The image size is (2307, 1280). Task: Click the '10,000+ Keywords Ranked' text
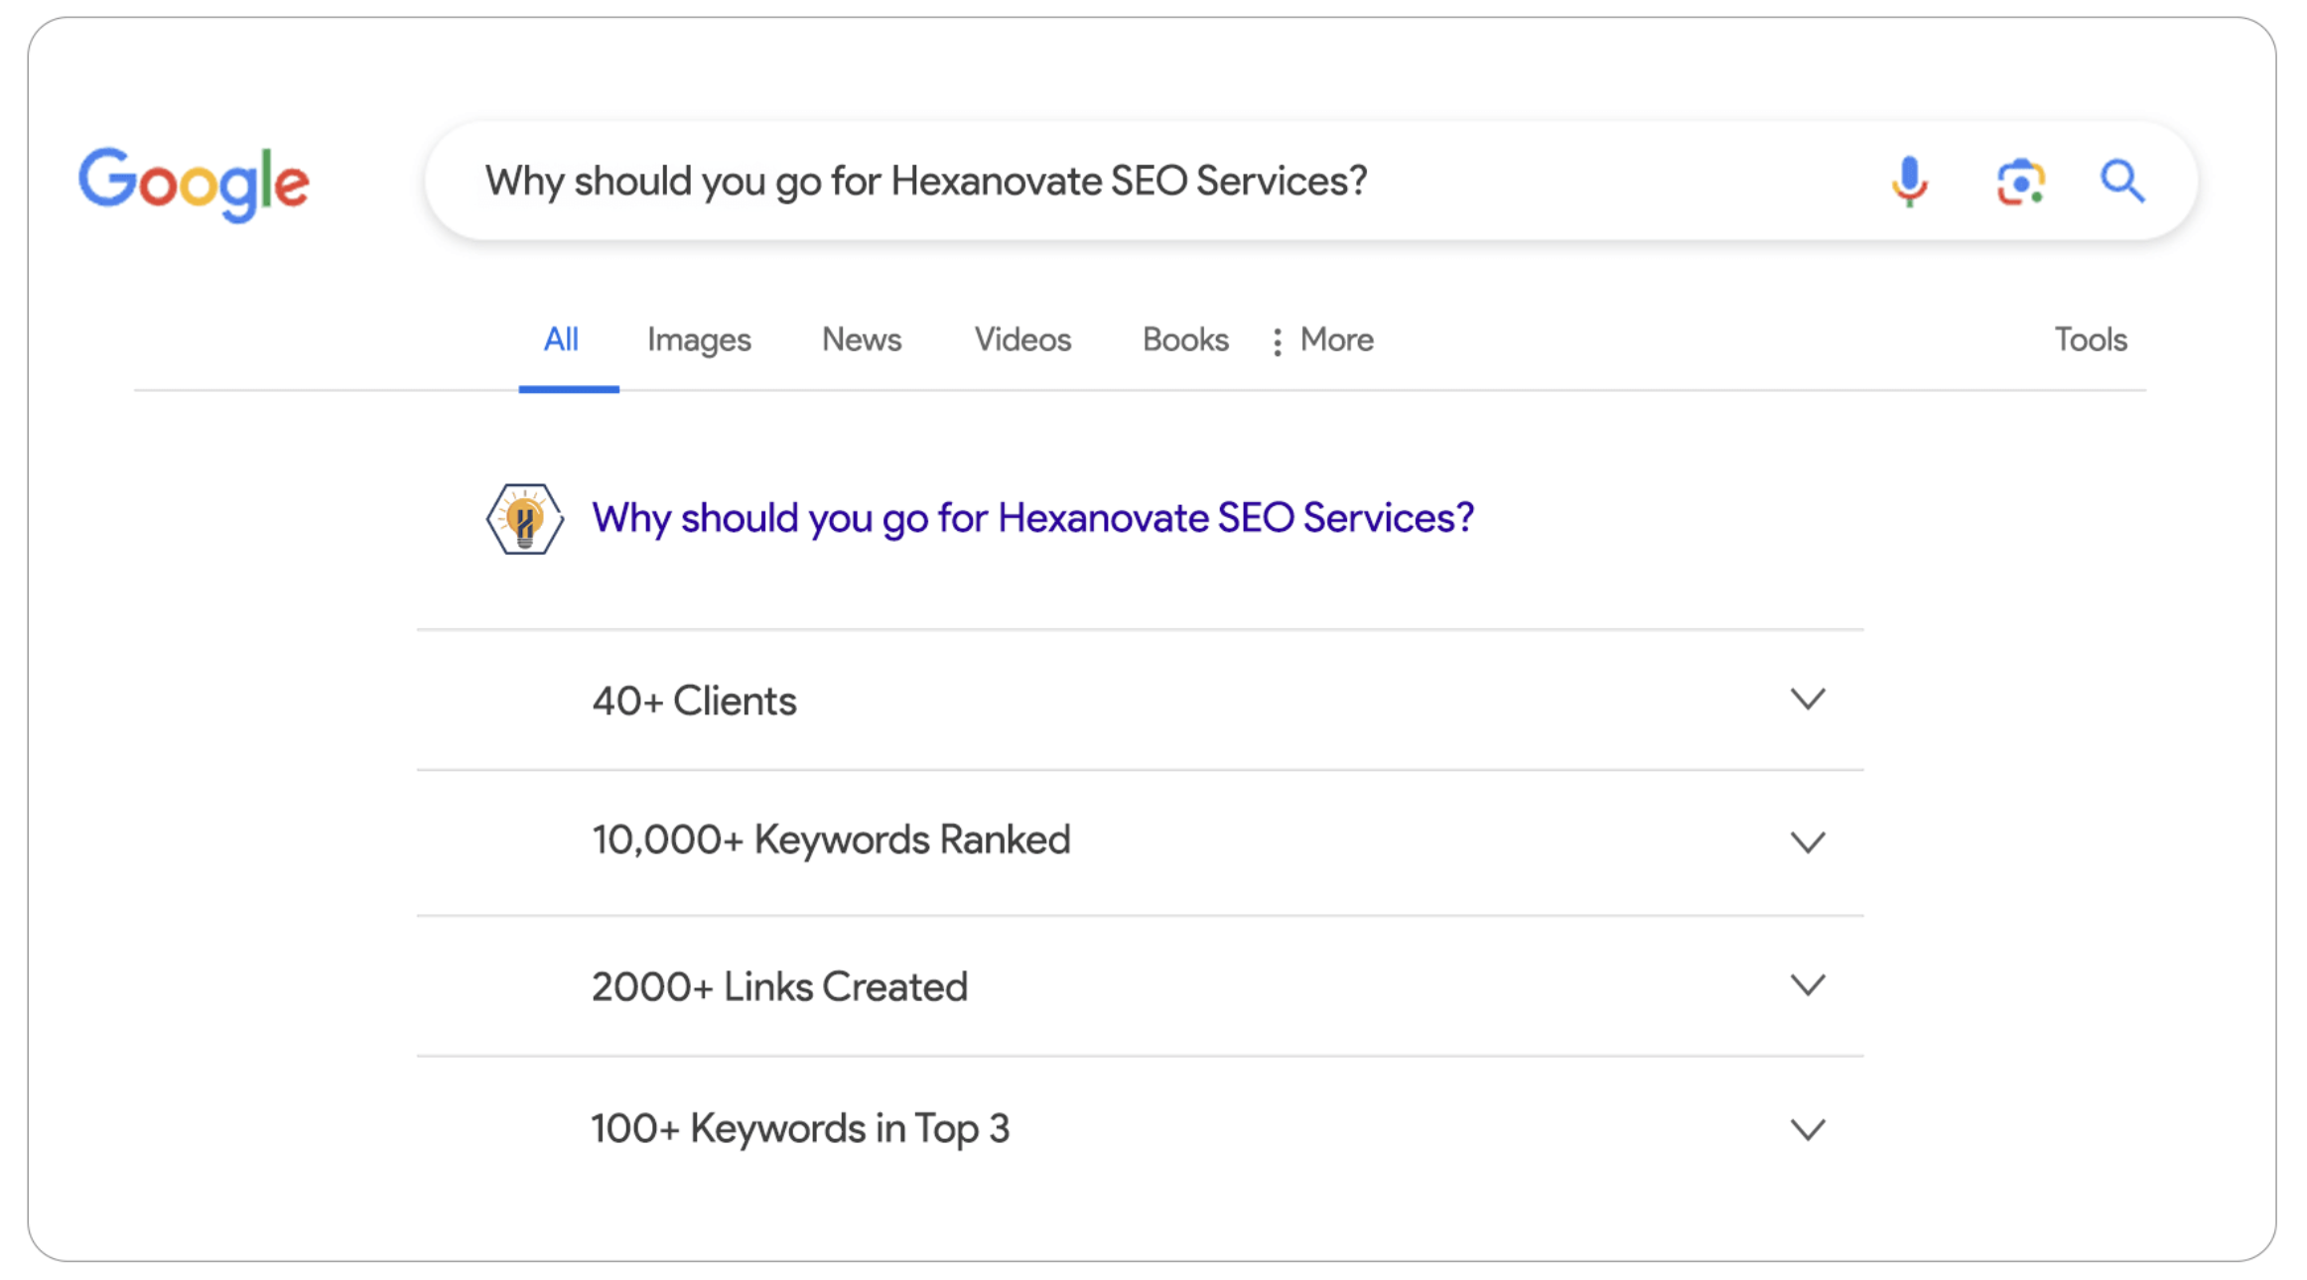pyautogui.click(x=831, y=840)
